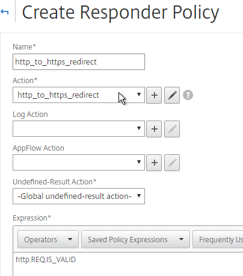Add a new responder Action with plus

click(154, 95)
